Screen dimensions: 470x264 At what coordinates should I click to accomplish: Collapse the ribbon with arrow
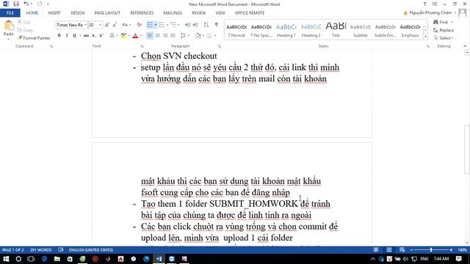(465, 46)
